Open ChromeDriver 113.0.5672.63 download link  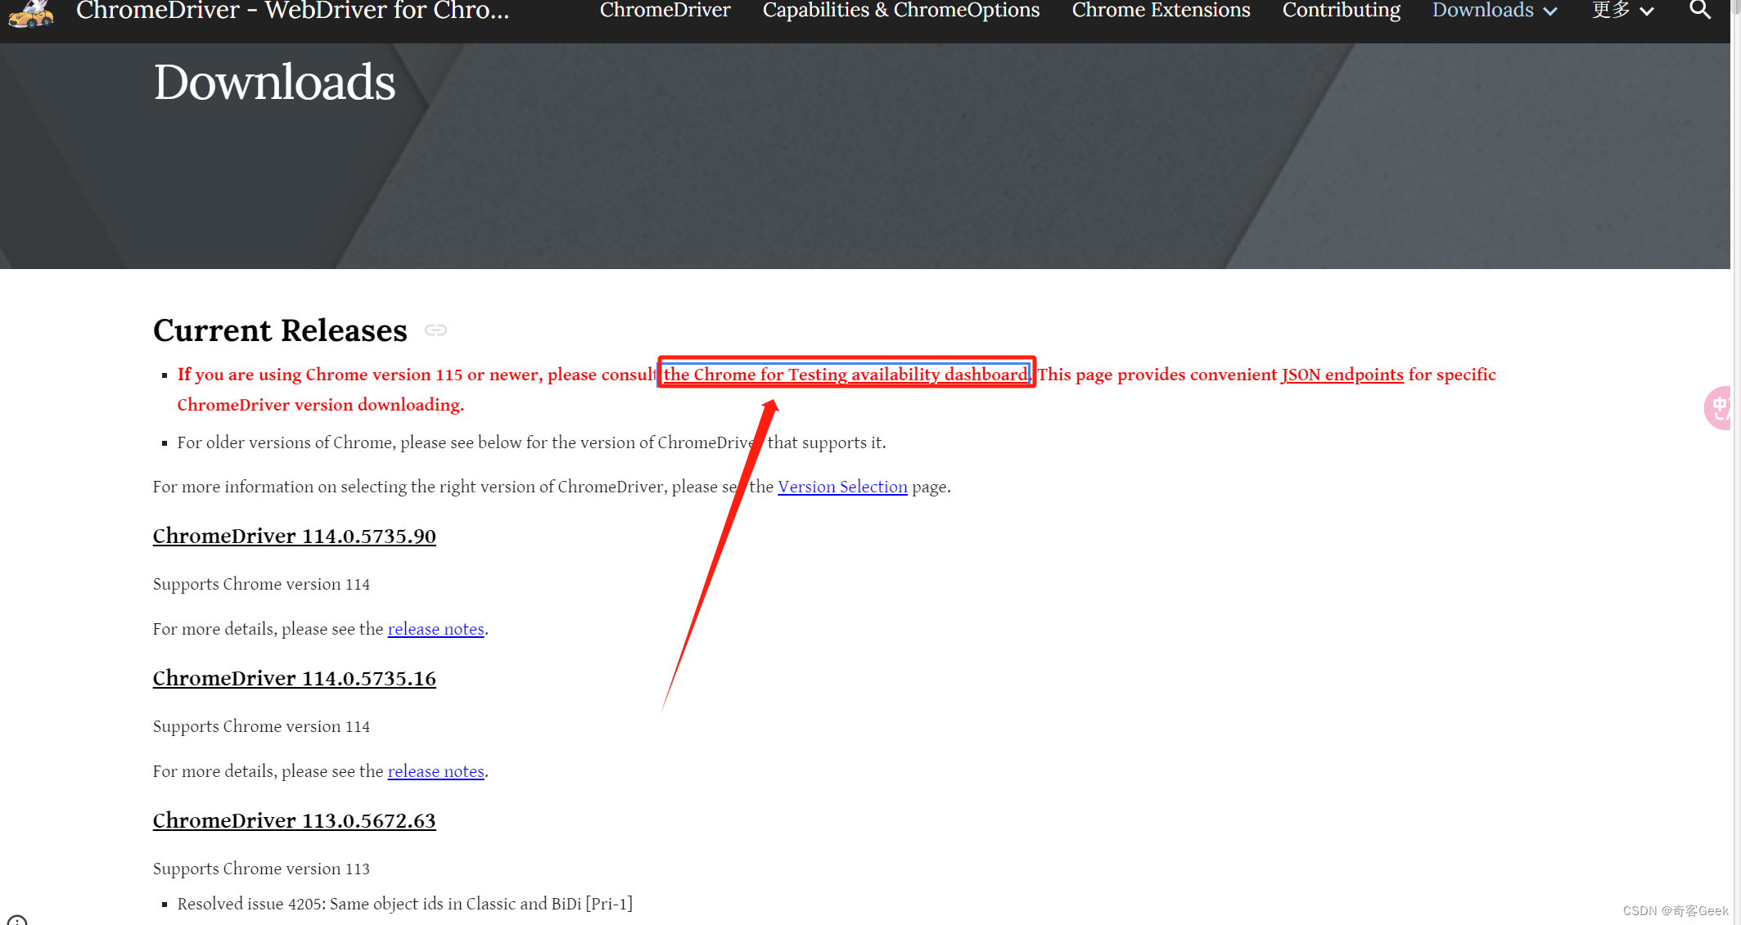point(294,821)
